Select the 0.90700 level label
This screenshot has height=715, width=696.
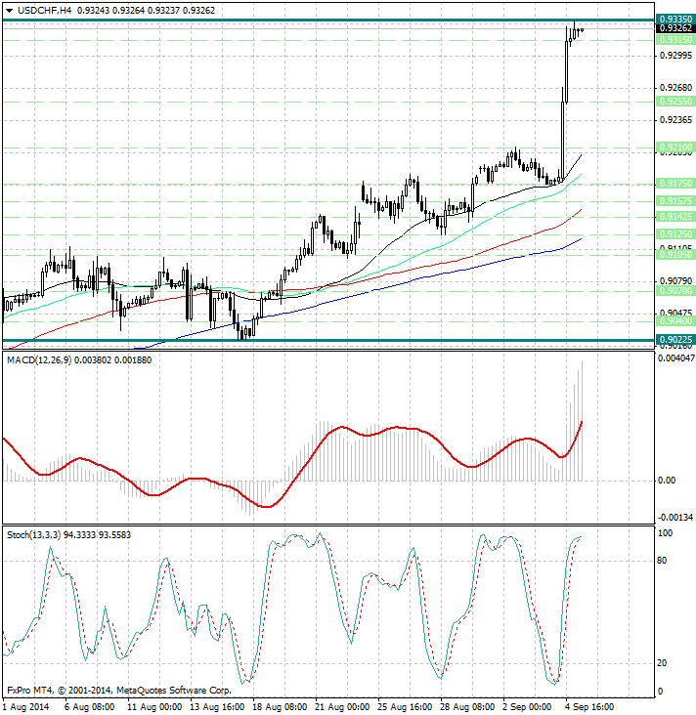click(x=675, y=291)
